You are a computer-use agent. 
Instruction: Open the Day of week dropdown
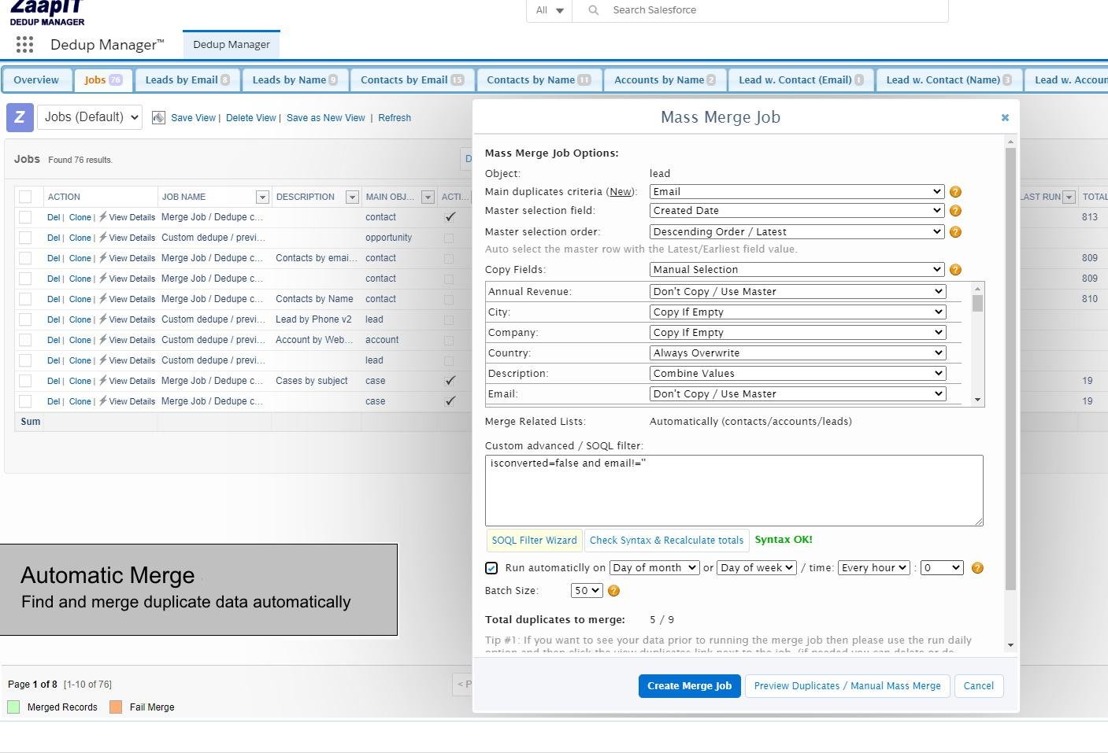click(757, 568)
